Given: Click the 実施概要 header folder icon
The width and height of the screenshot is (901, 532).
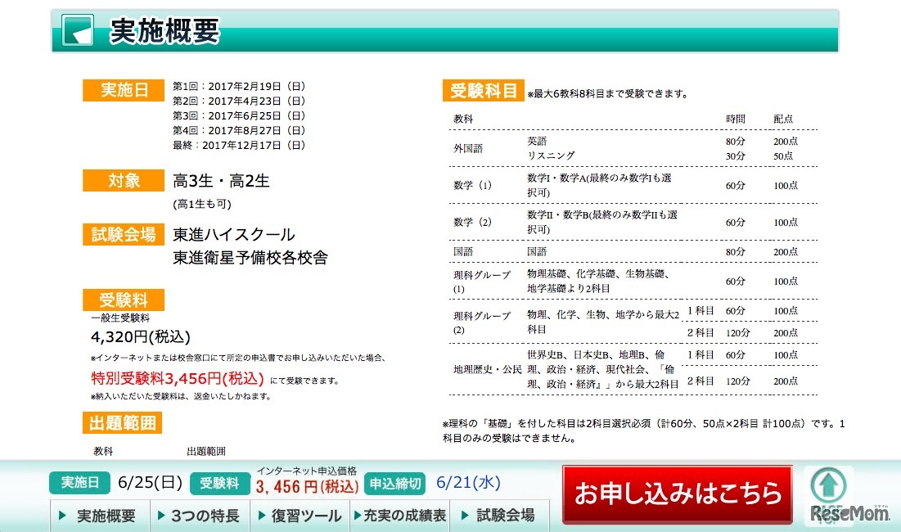Looking at the screenshot, I should [x=78, y=30].
